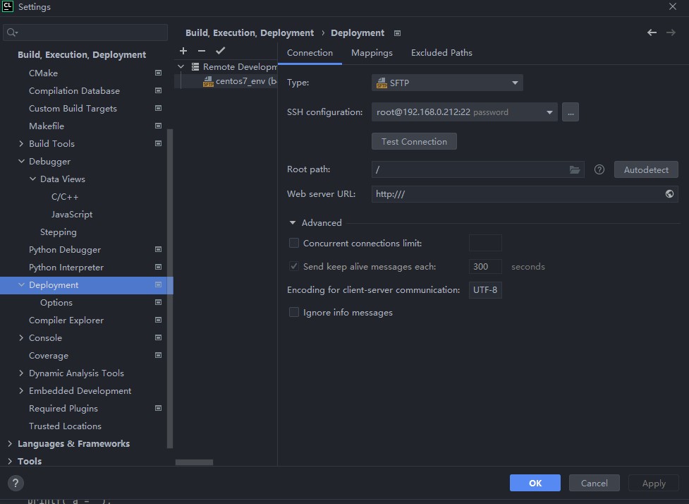Click the settings tree vertical scrollbar
This screenshot has width=689, height=504.
(170, 289)
